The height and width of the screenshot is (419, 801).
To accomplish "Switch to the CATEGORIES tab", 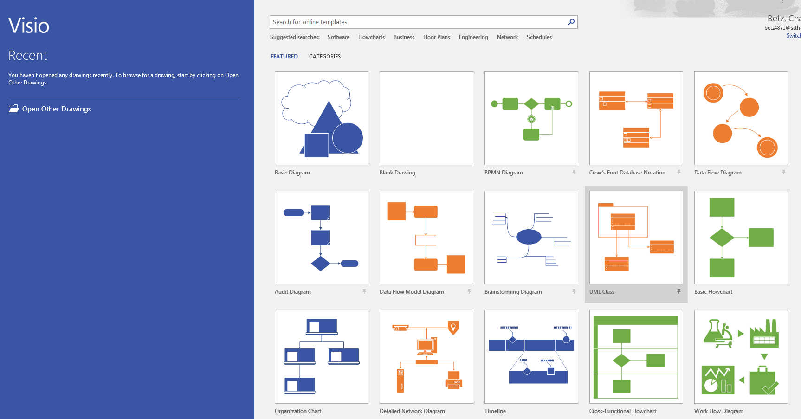I will [x=325, y=57].
